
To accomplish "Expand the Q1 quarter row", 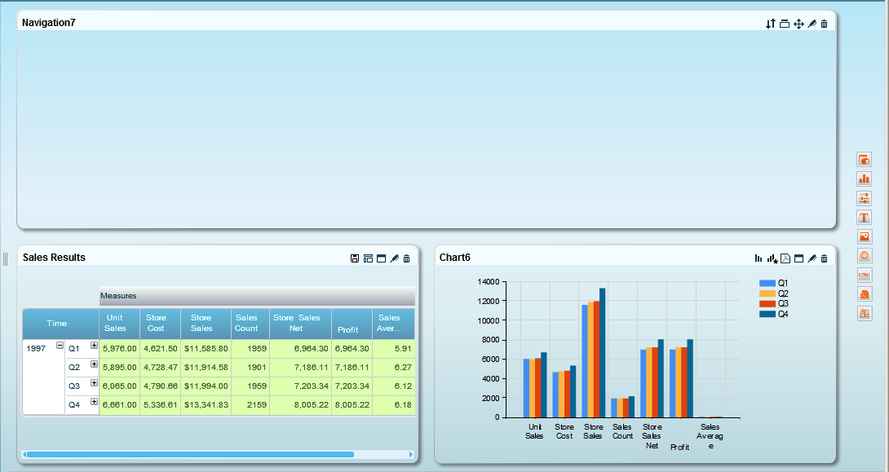I will [x=94, y=346].
